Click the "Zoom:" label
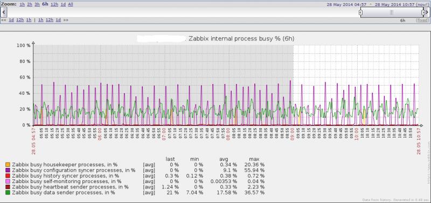 point(9,4)
